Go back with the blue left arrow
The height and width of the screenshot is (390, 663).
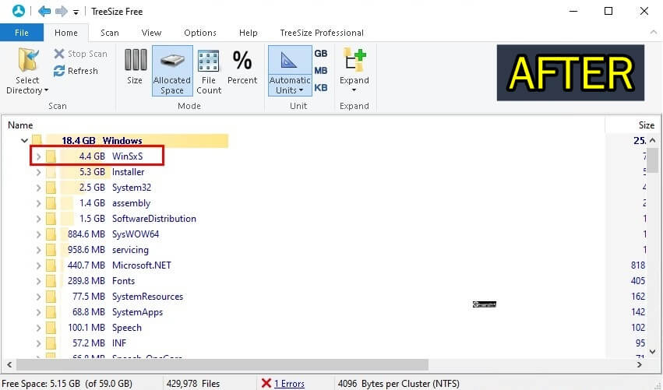tap(44, 12)
